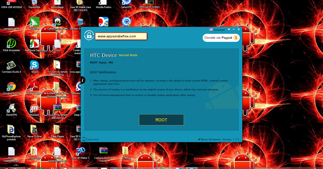This screenshot has width=323, height=169.
Task: Click the padlock logo in root tool
Action: (x=89, y=35)
